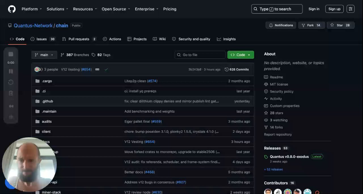Click the green check status icon on latest commit
The height and width of the screenshot is (194, 363).
pyautogui.click(x=106, y=69)
